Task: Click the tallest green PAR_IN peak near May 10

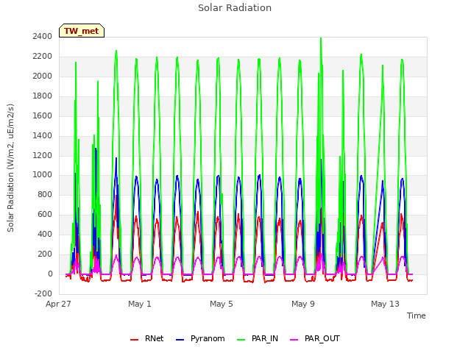Action: pyautogui.click(x=321, y=39)
